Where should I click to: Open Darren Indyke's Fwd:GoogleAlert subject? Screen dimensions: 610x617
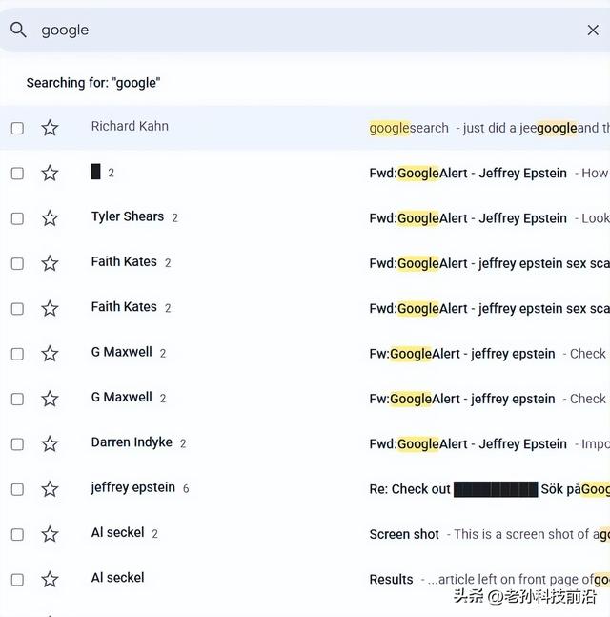click(468, 444)
